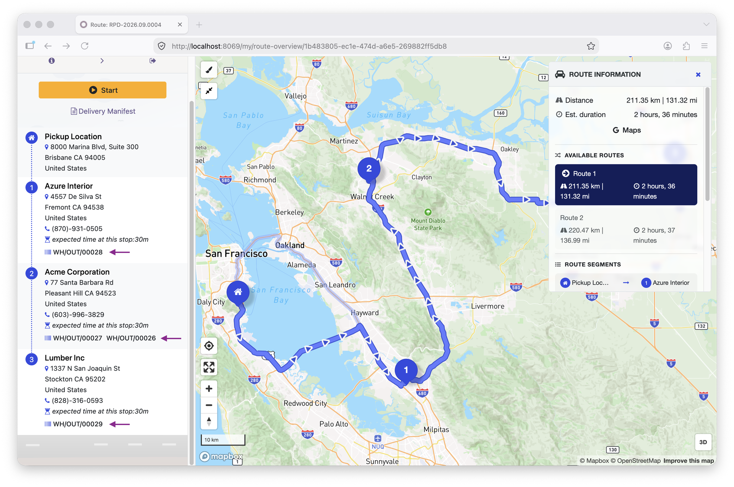This screenshot has width=734, height=487.
Task: Click map marker number 2
Action: click(x=369, y=169)
